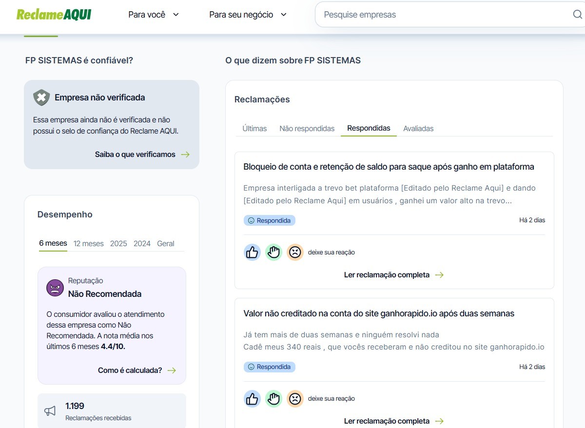Click the 1.199 complaints count
The image size is (585, 428).
click(75, 406)
